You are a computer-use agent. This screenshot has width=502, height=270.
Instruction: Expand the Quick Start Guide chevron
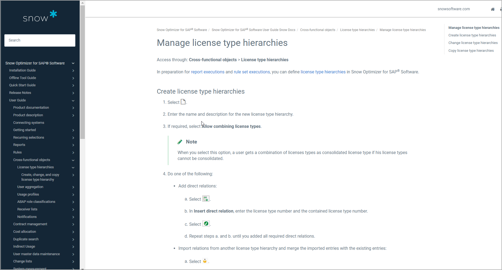coord(73,86)
